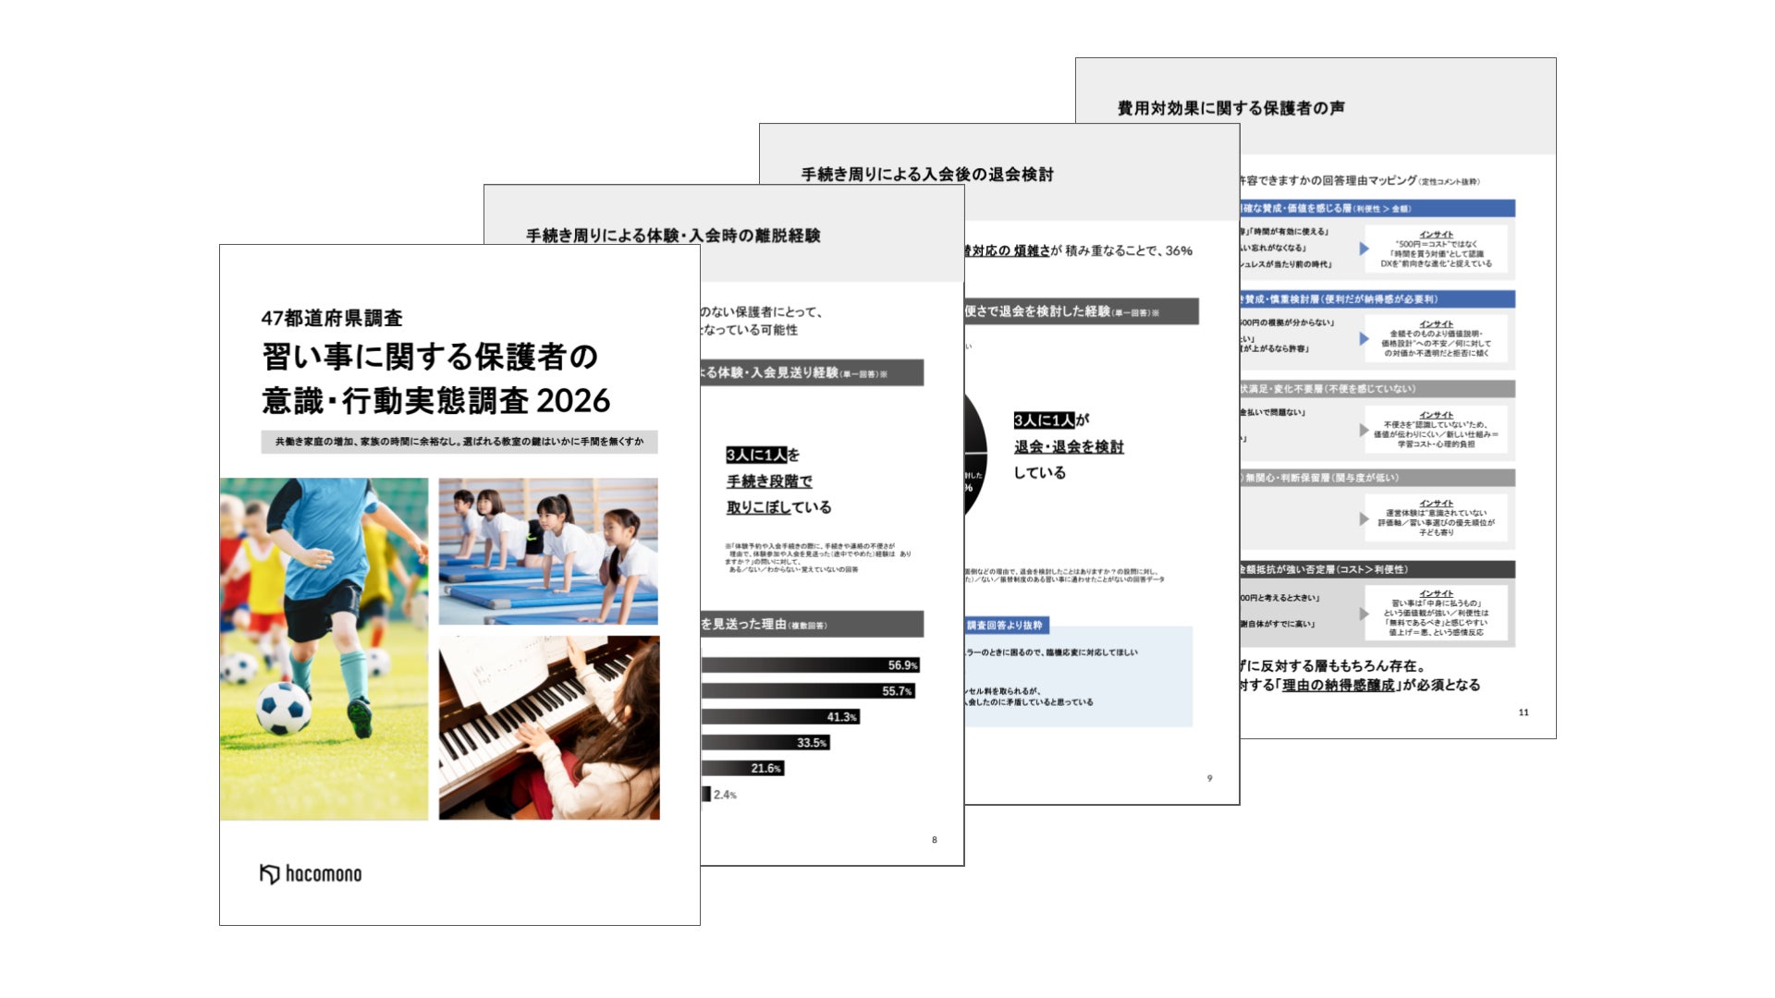This screenshot has height=998, width=1775.
Task: Click the underlined 理由の納得感醸成 text
Action: tap(1338, 686)
